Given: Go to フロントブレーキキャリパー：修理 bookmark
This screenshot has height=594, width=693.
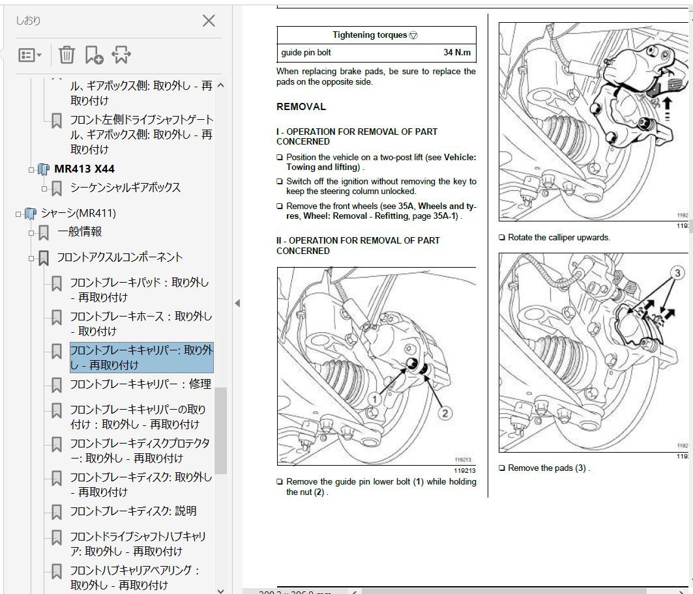Looking at the screenshot, I should 140,384.
